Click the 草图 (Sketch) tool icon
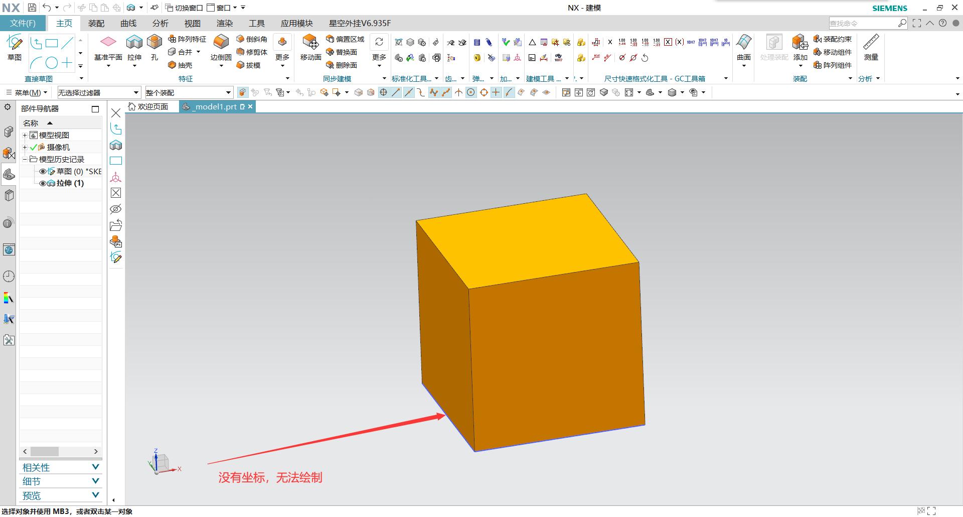963x517 pixels. [x=15, y=44]
